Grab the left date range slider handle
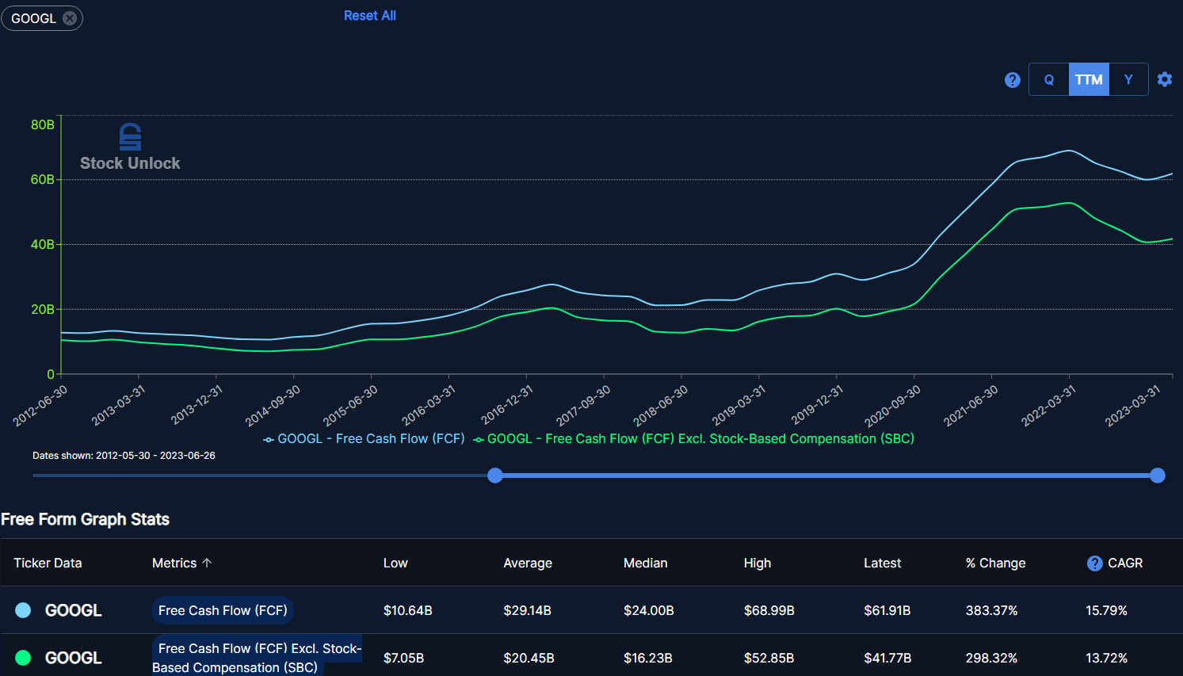Image resolution: width=1183 pixels, height=676 pixels. [495, 475]
